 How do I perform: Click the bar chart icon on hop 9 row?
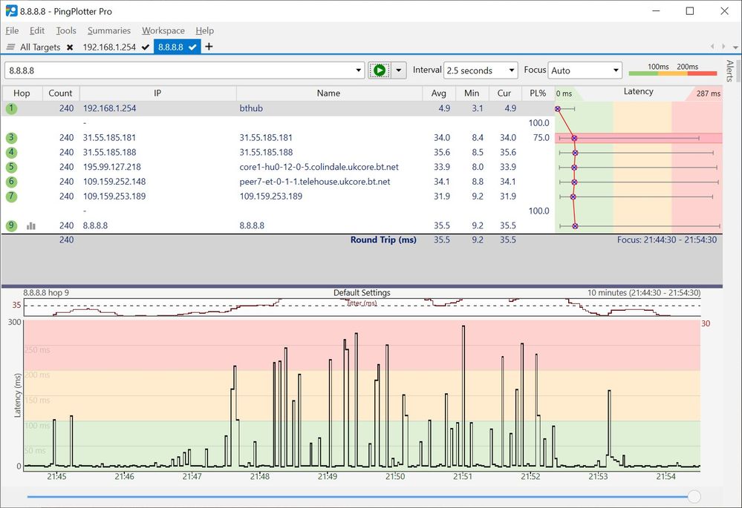coord(30,225)
